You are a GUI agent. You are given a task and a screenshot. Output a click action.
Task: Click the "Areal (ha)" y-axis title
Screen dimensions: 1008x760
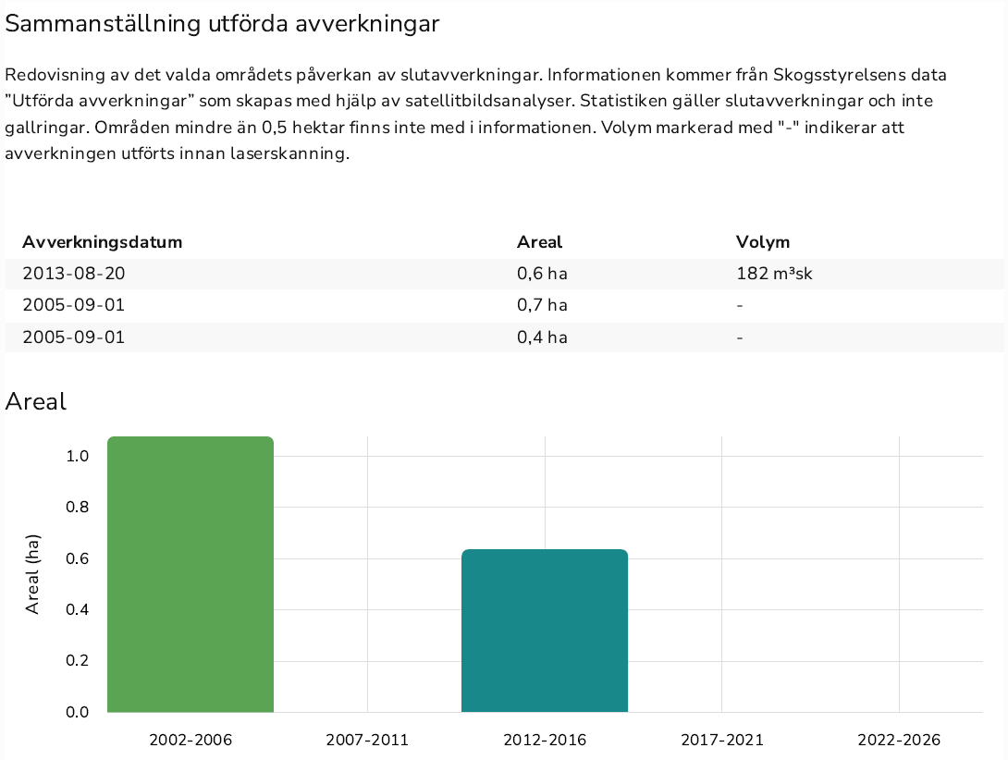pyautogui.click(x=32, y=574)
